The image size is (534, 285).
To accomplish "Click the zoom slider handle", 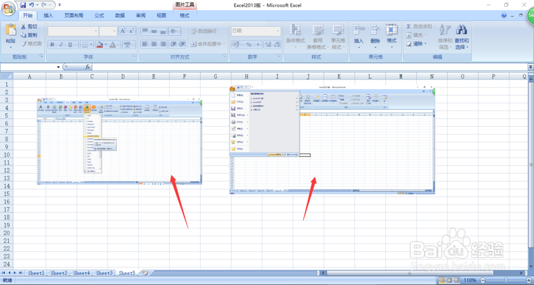I will click(506, 280).
